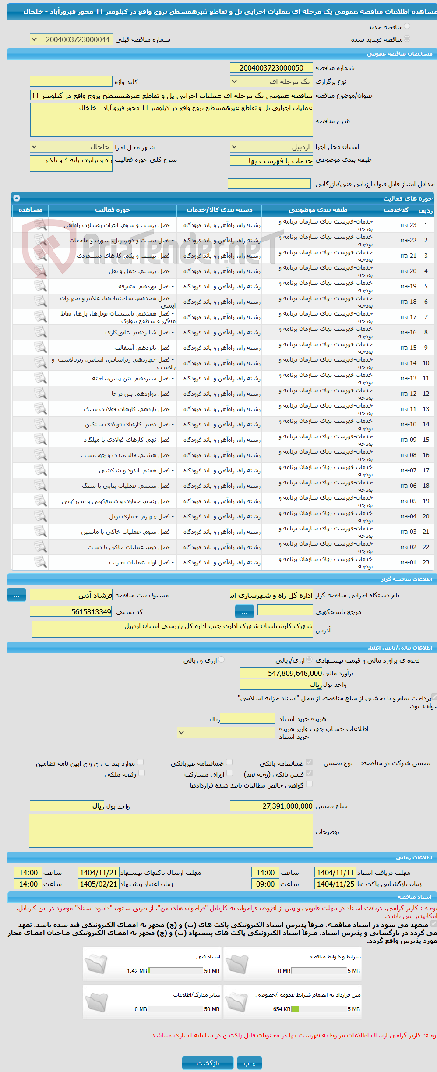Open view icon for row rra-19
This screenshot has width=437, height=1072.
(40, 286)
